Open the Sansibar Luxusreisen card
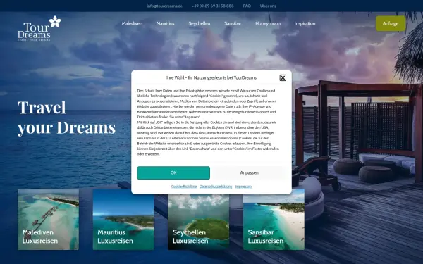 274,219
